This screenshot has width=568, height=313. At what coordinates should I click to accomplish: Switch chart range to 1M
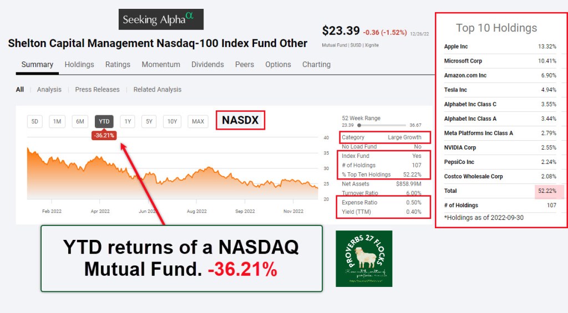click(x=57, y=121)
